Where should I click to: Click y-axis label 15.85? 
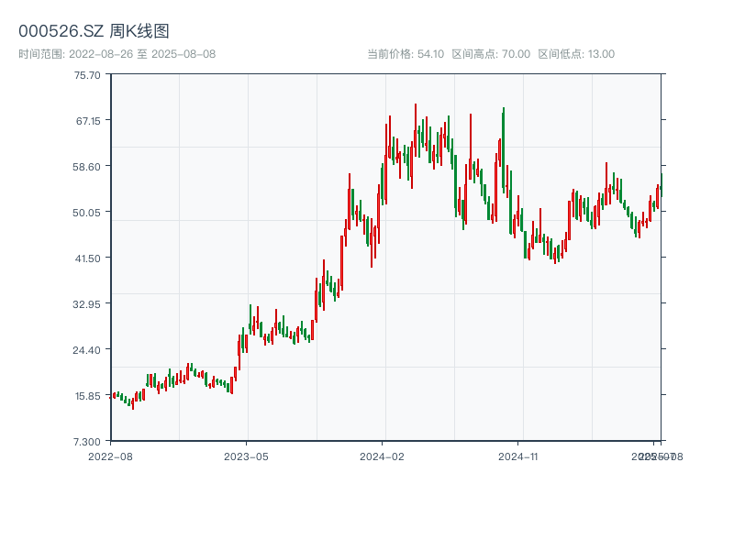87,396
